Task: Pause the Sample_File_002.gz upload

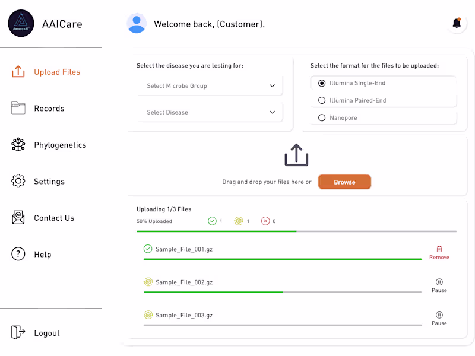Action: click(439, 282)
